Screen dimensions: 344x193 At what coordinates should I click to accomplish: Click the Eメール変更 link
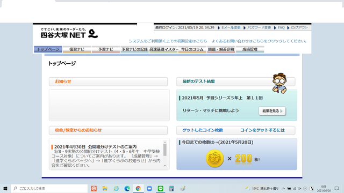(x=231, y=27)
